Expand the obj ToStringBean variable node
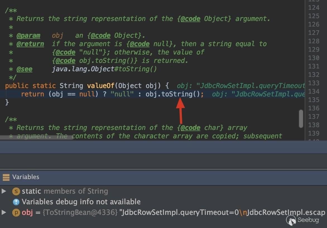 point(4,213)
